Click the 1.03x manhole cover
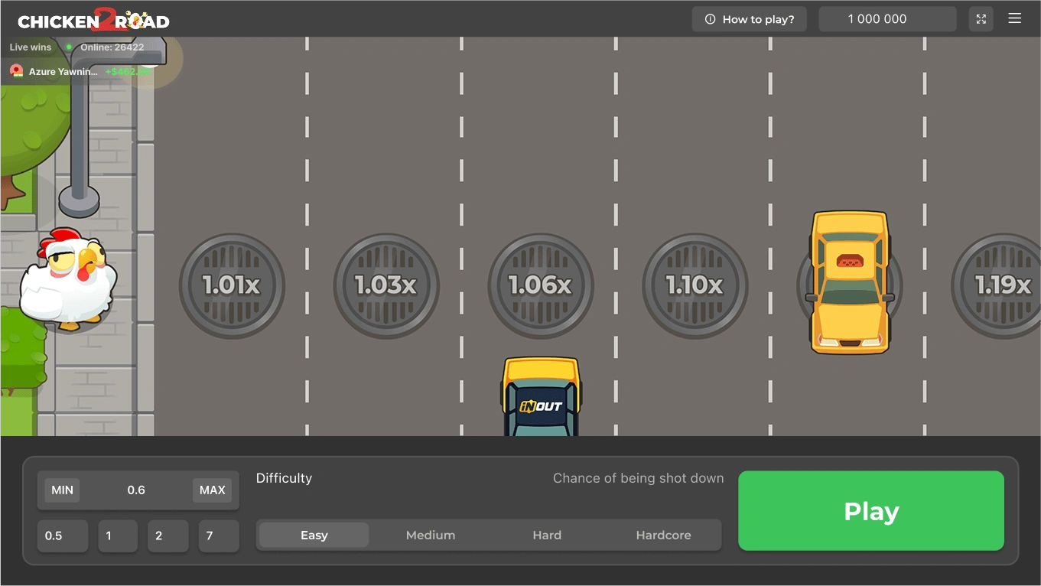The image size is (1041, 586). (x=386, y=285)
